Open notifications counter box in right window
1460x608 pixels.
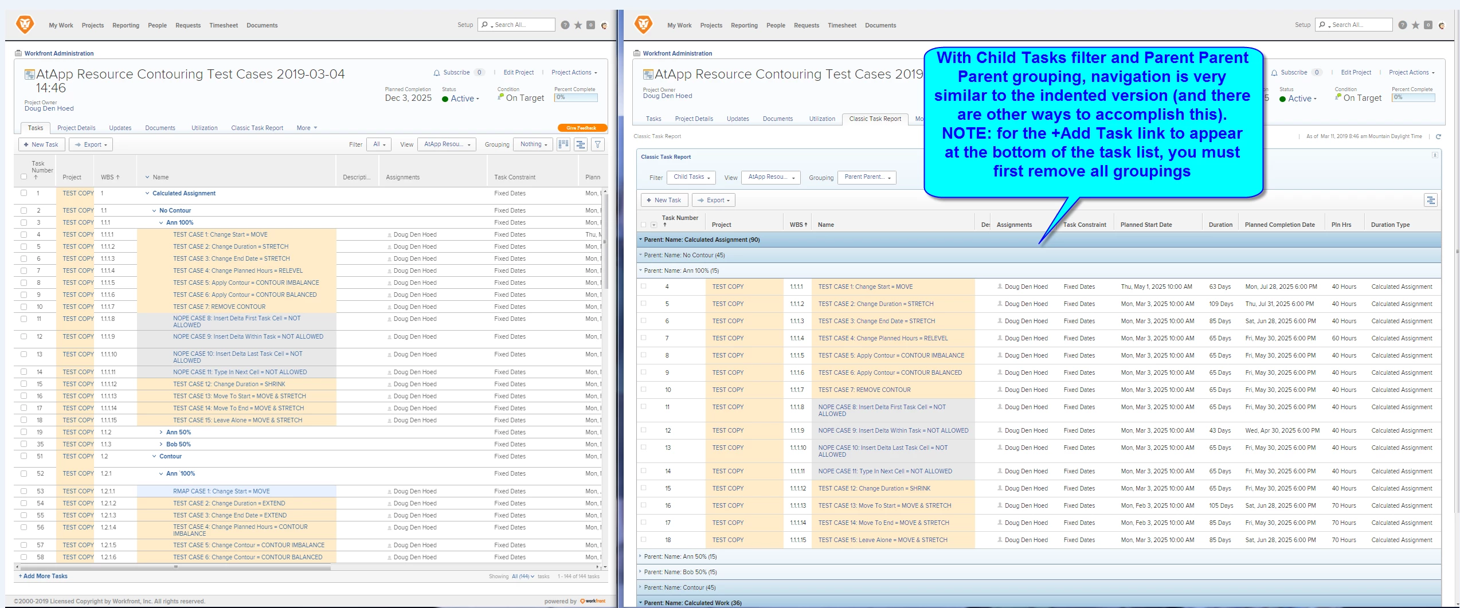[1428, 25]
